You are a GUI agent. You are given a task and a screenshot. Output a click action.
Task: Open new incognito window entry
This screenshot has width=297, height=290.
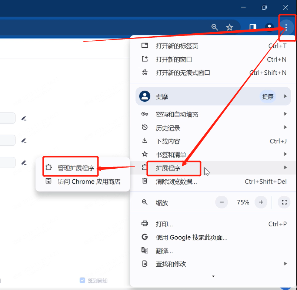(213, 73)
